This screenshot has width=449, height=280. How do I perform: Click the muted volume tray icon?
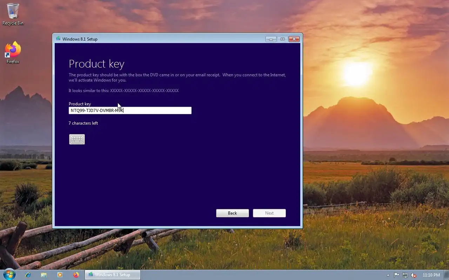point(414,275)
